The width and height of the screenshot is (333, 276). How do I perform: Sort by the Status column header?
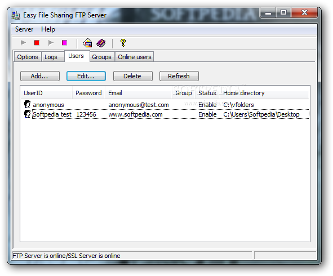(207, 93)
